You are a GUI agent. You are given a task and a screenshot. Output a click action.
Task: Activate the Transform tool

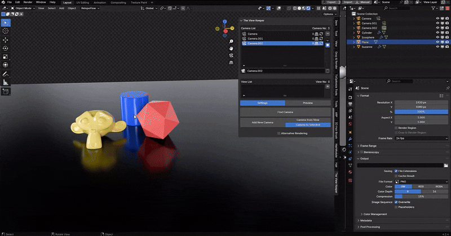[6, 65]
